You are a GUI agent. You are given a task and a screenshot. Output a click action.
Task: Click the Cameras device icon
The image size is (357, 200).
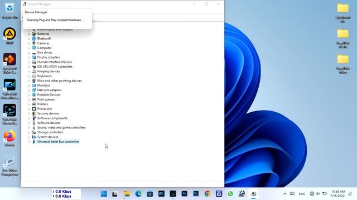pos(34,43)
